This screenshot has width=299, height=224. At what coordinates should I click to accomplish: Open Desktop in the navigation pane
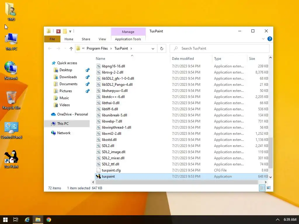[x=66, y=70]
